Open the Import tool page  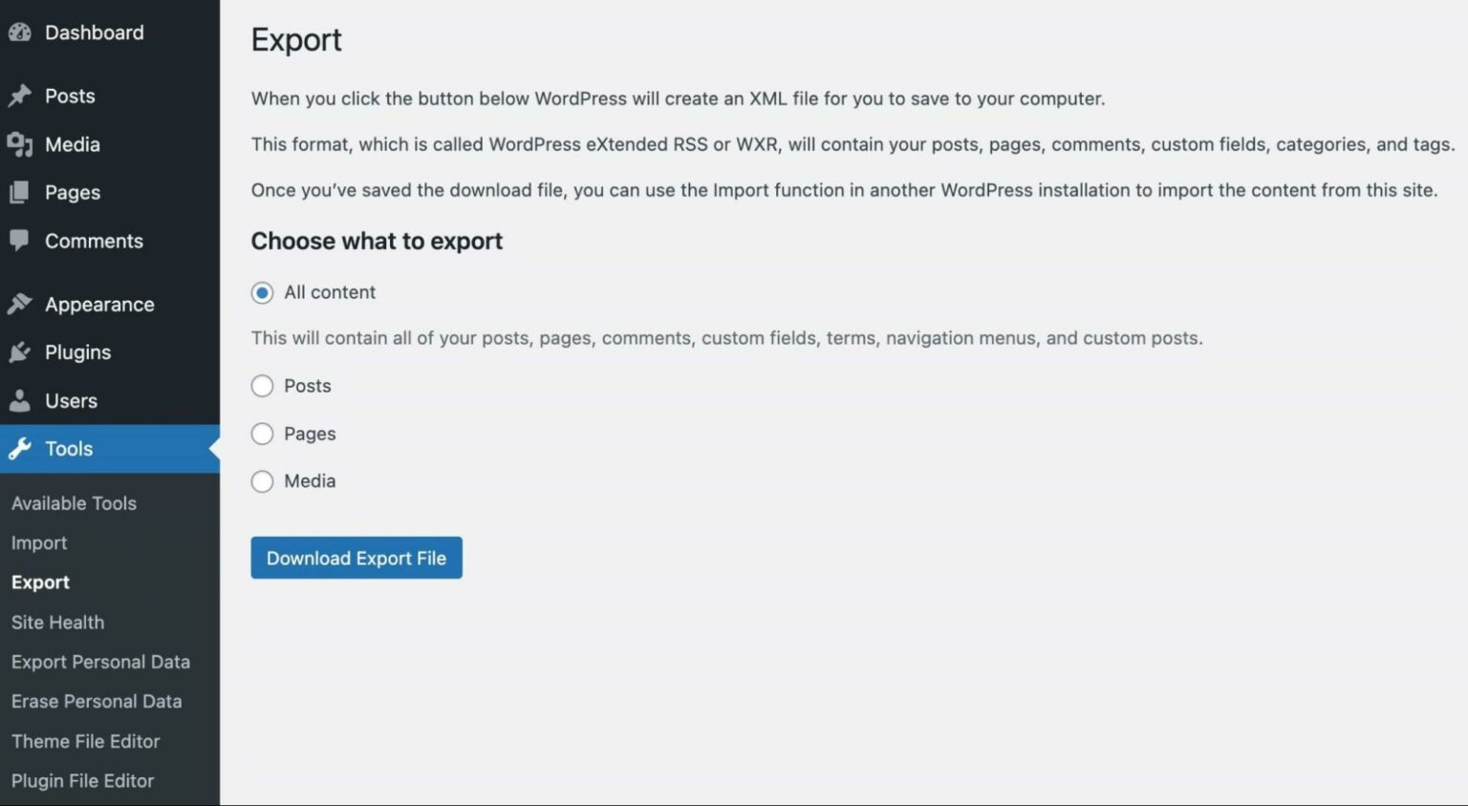coord(38,542)
